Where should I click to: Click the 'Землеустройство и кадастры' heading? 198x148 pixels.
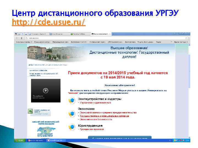100,99
